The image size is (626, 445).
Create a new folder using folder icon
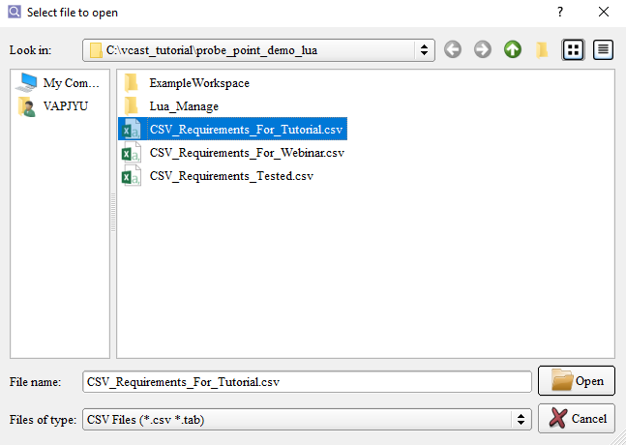point(543,49)
